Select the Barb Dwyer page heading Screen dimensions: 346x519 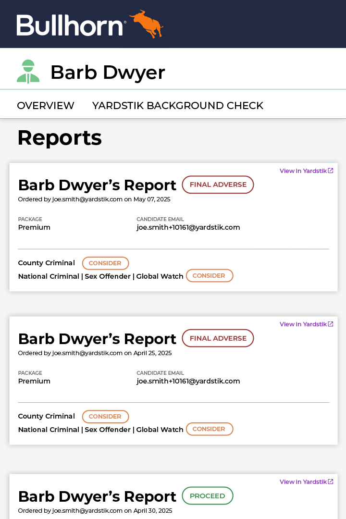(x=108, y=73)
